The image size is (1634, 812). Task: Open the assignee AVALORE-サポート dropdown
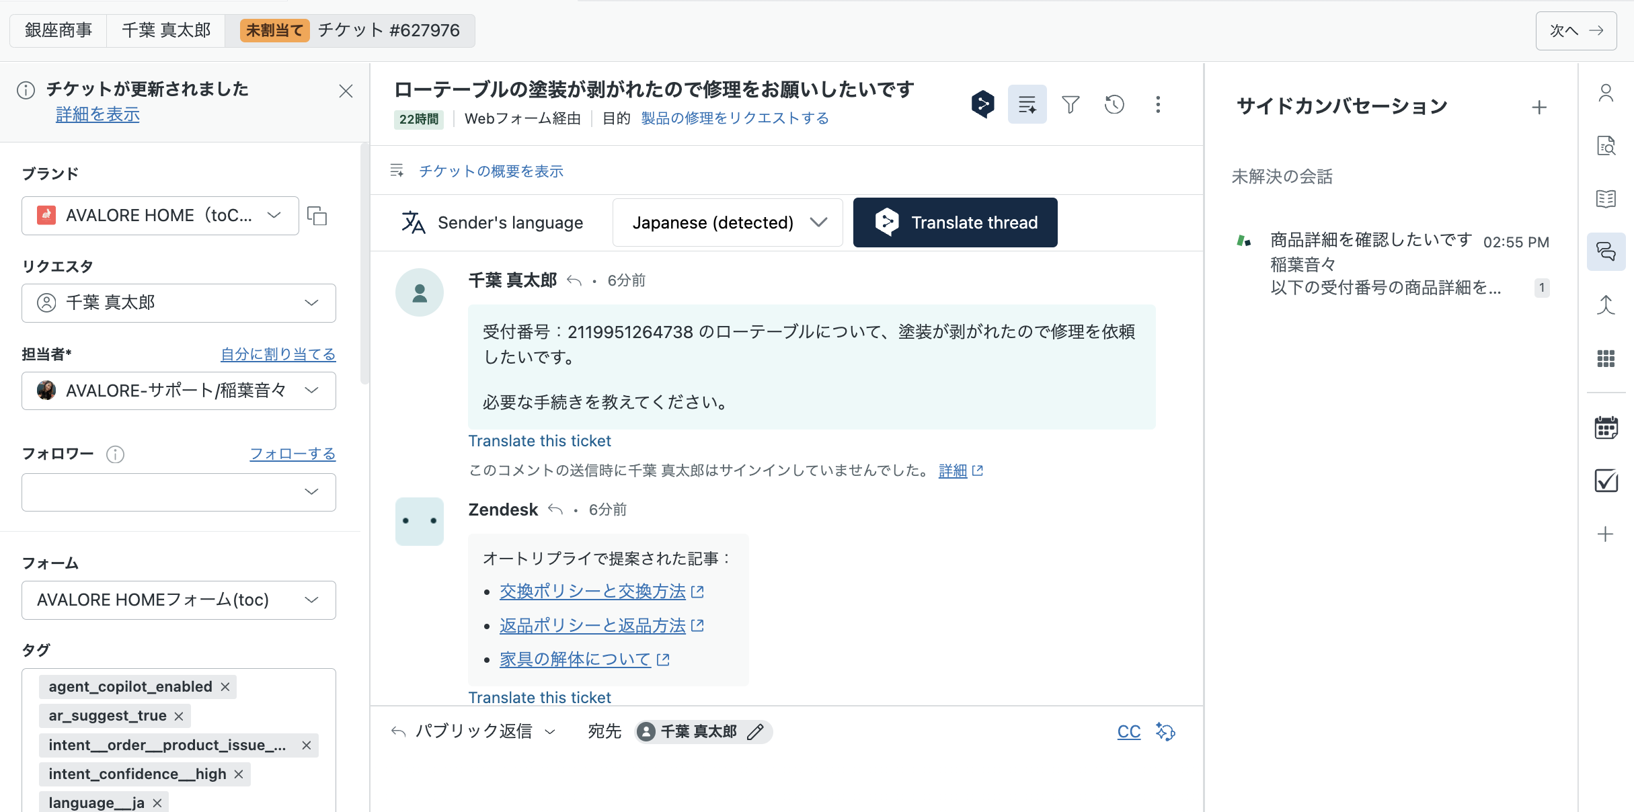(x=179, y=391)
